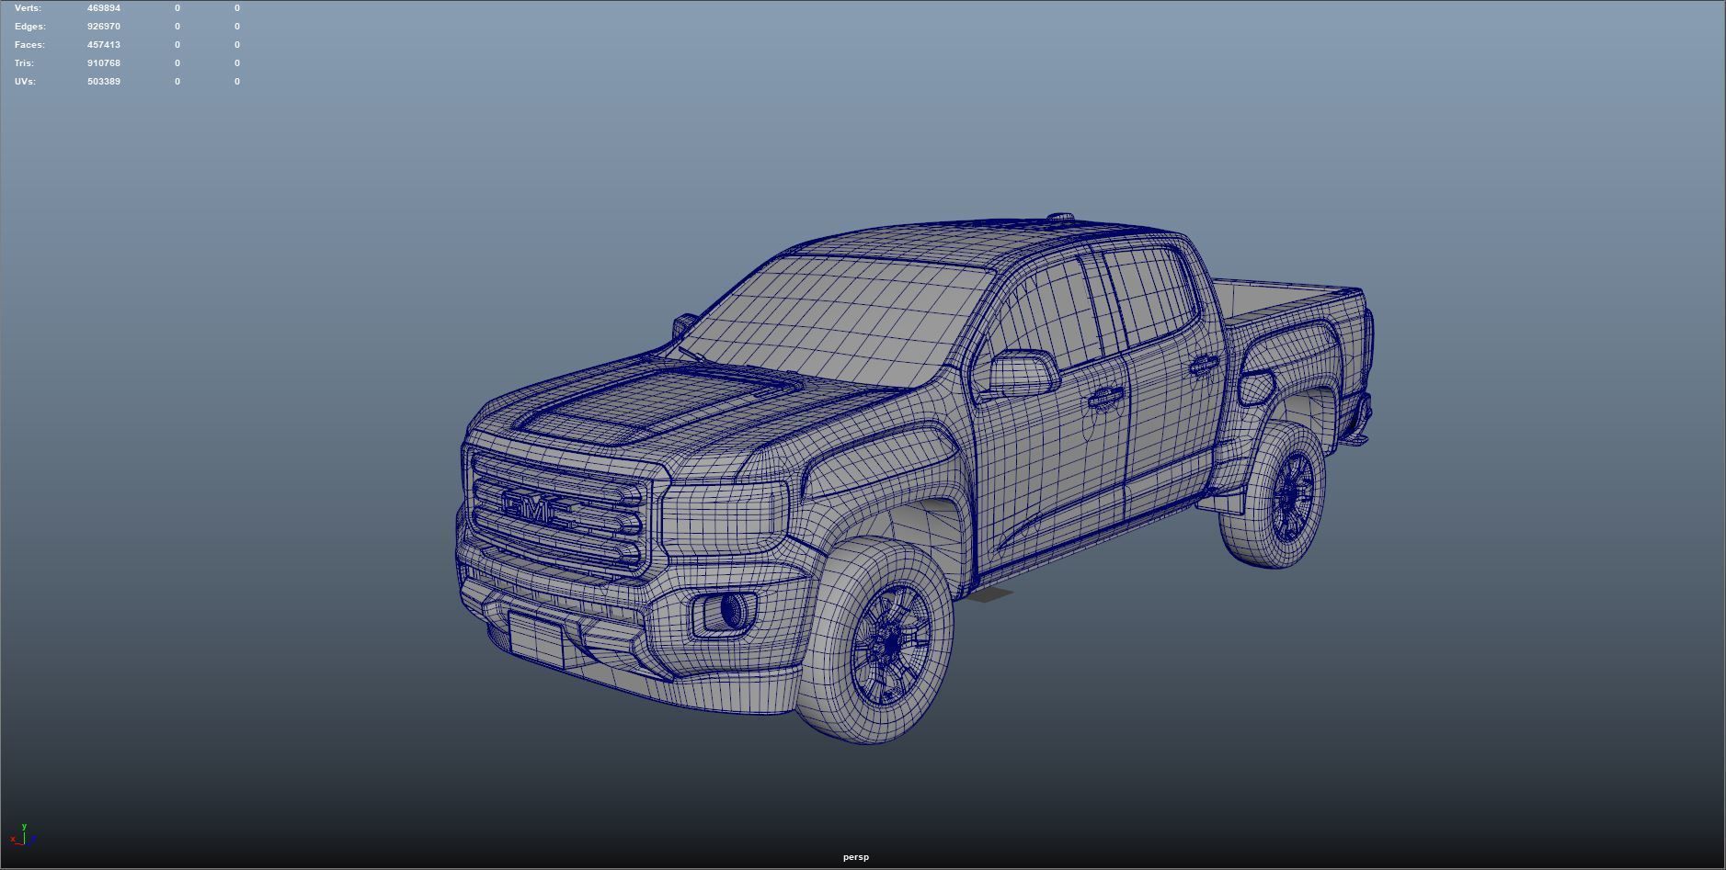
Task: Select the side mirror on the front door
Action: pos(1023,374)
